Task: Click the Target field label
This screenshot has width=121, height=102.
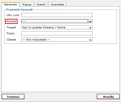Action: [11, 27]
